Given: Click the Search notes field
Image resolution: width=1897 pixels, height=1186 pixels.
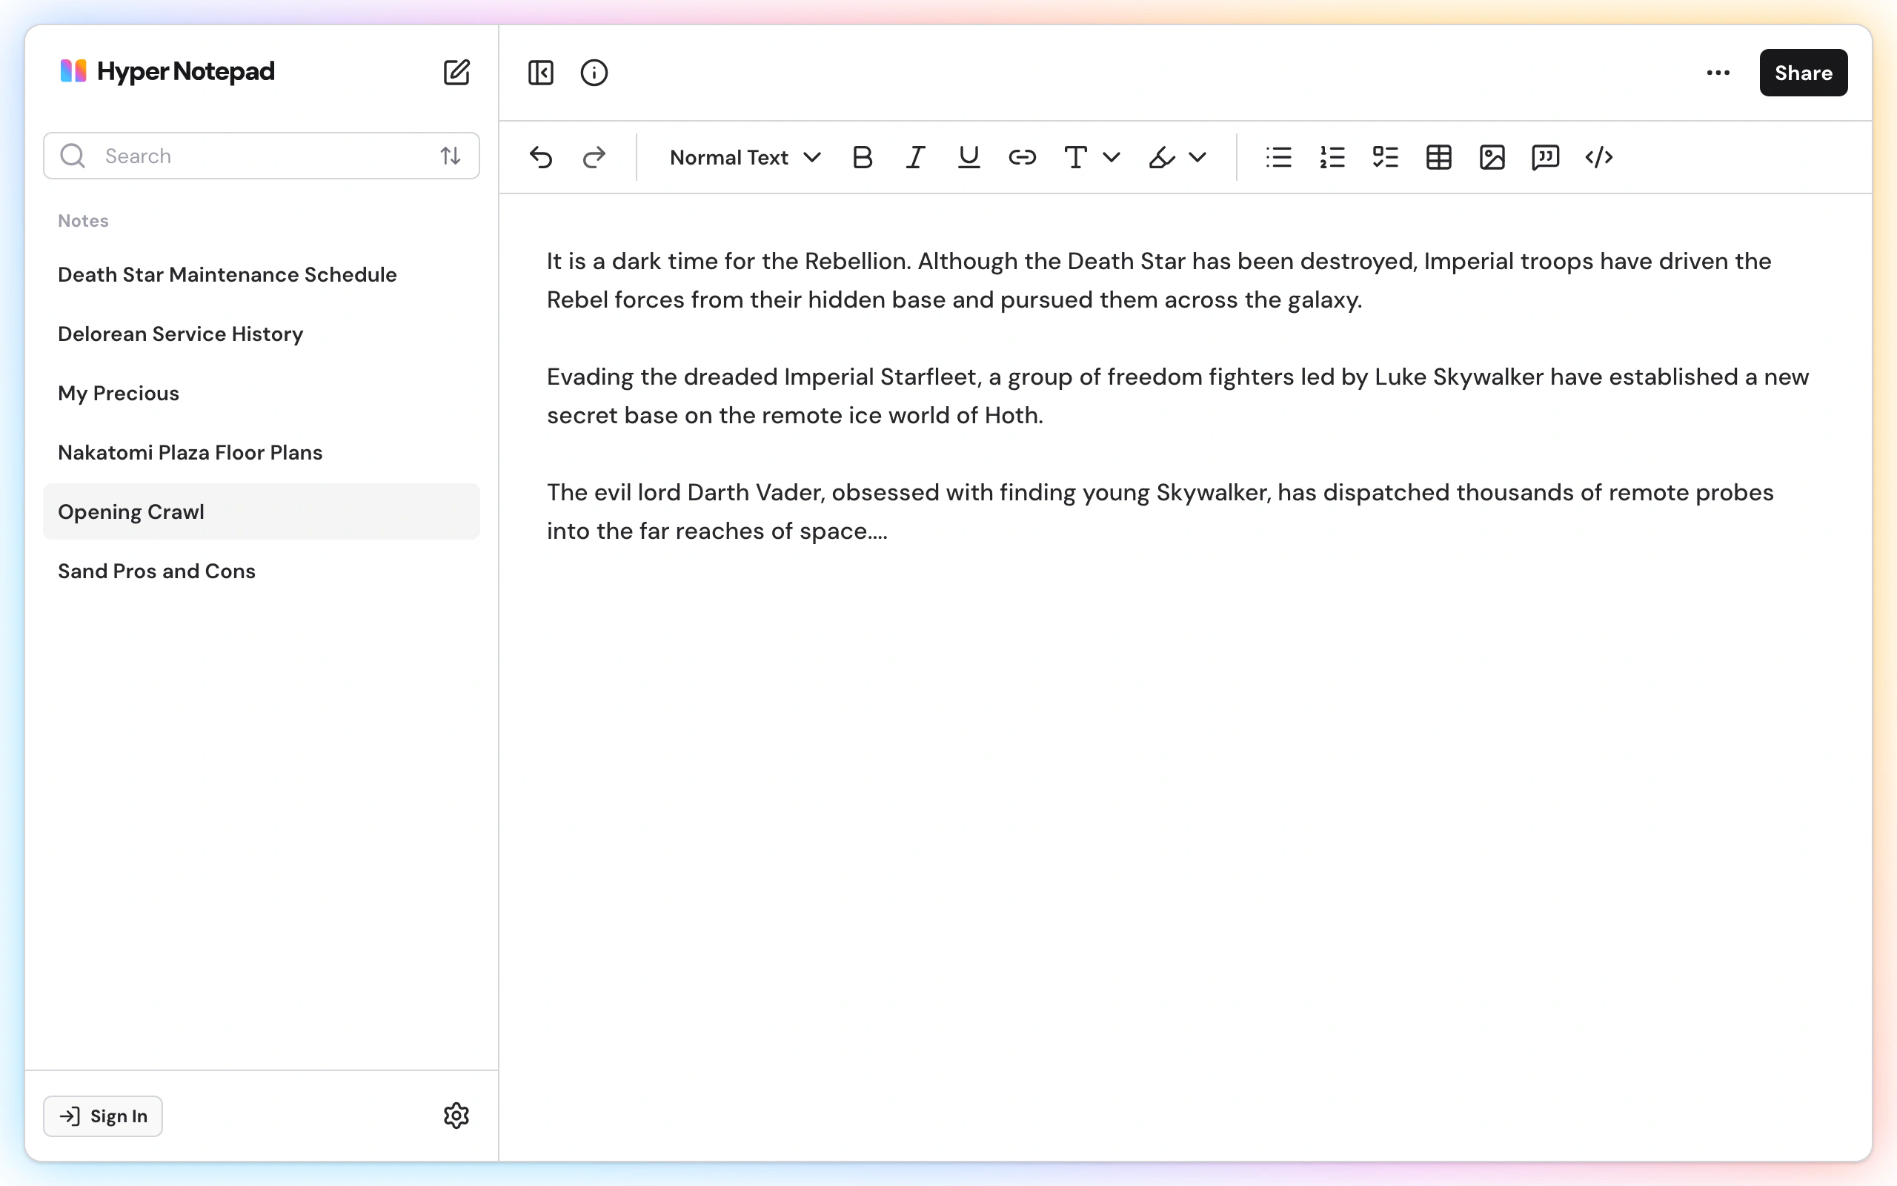Looking at the screenshot, I should click(x=261, y=156).
